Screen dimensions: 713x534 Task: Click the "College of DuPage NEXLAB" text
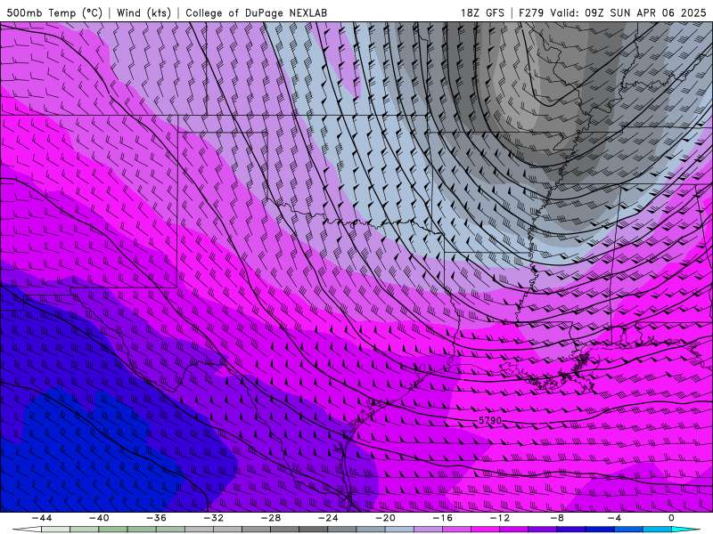pos(256,12)
